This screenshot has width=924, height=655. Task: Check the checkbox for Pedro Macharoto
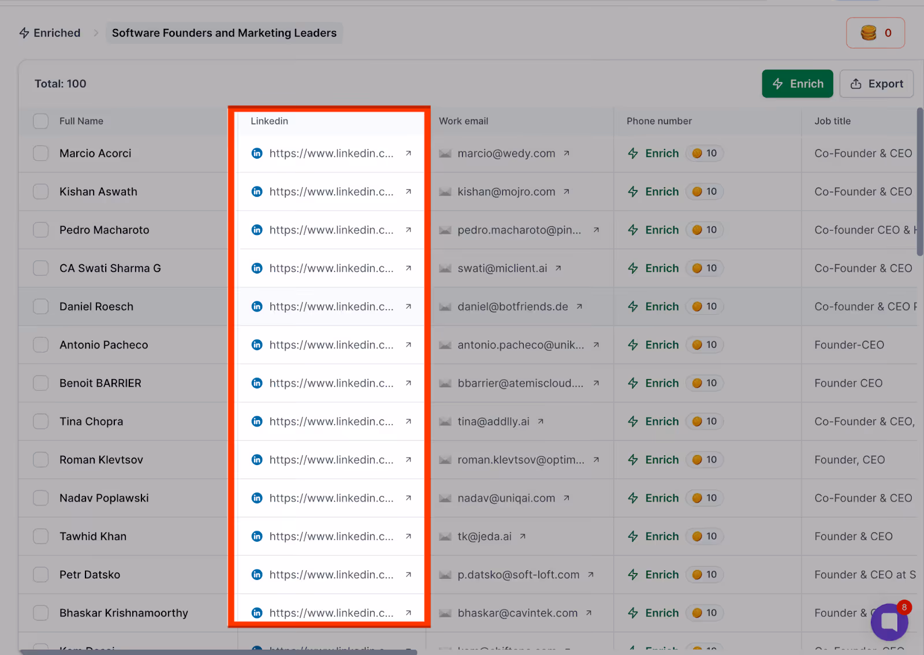[40, 230]
